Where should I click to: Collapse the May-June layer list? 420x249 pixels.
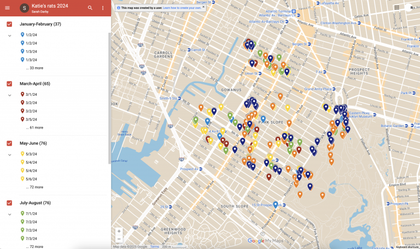tap(9, 154)
